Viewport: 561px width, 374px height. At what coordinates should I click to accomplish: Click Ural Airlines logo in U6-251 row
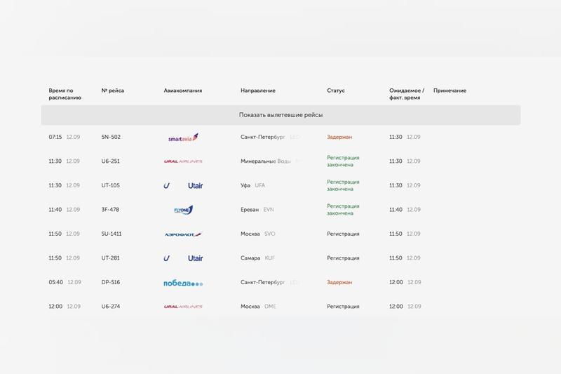point(183,161)
